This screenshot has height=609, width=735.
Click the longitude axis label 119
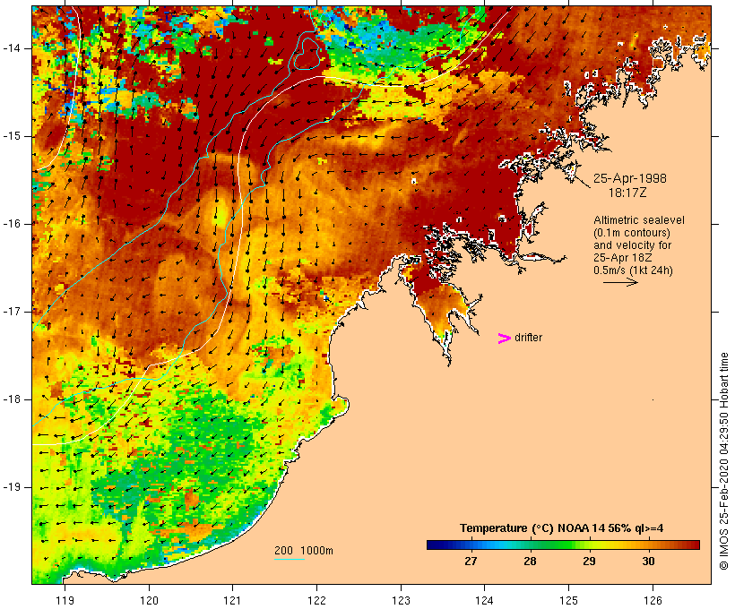point(65,600)
